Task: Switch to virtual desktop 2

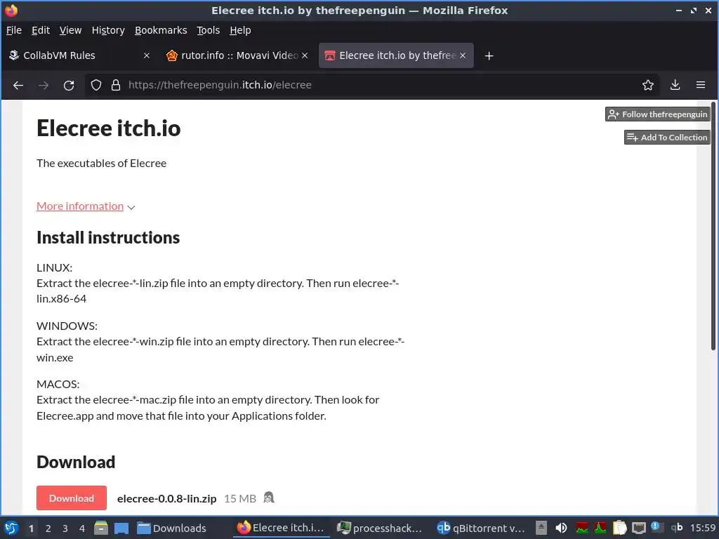Action: [x=48, y=528]
